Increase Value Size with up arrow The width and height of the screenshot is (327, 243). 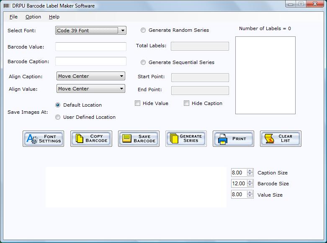(x=250, y=192)
